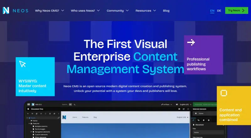Select the fourth inspector tab icon
251x138 pixels.
[x=209, y=120]
